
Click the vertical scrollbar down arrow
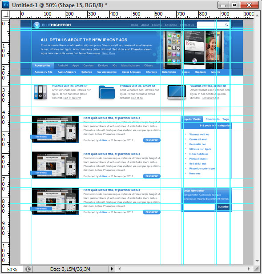tap(257, 261)
